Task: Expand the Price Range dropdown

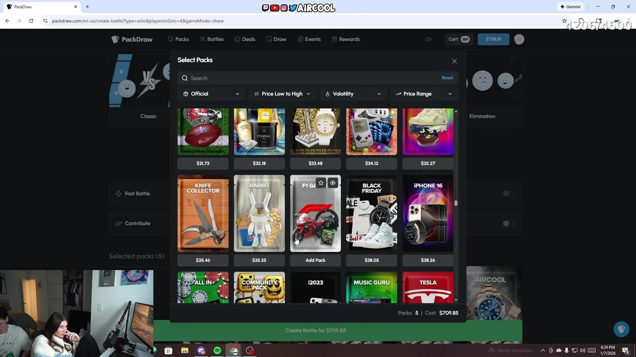Action: click(x=424, y=94)
